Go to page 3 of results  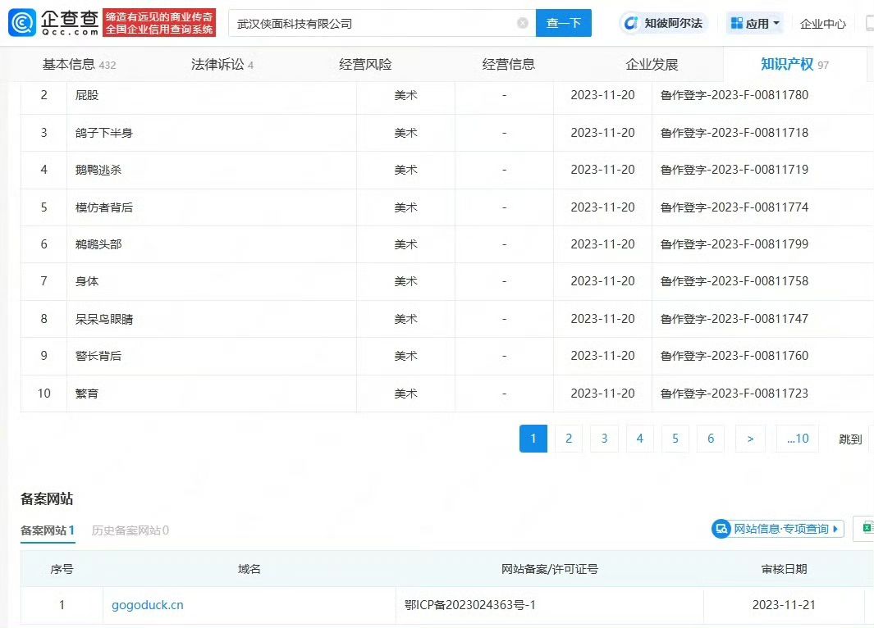[x=604, y=439]
